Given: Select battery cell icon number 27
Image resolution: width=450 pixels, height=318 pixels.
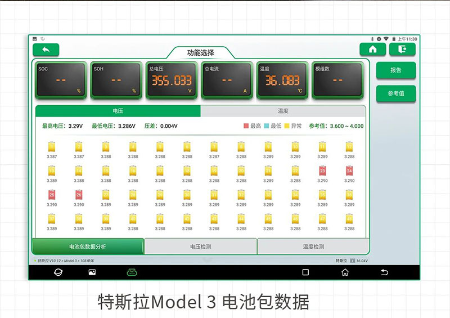Looking at the screenshot, I should [106, 195].
